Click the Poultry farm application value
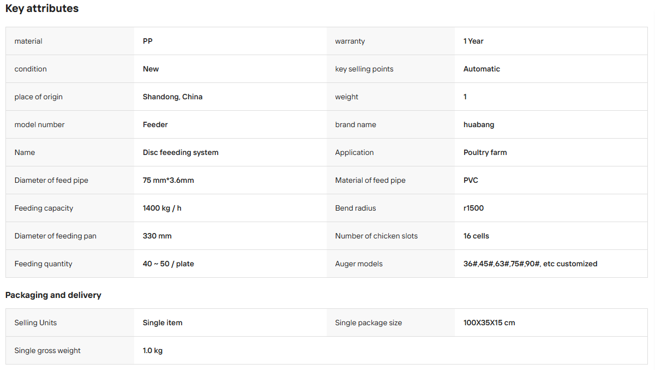This screenshot has height=370, width=655. pos(485,152)
